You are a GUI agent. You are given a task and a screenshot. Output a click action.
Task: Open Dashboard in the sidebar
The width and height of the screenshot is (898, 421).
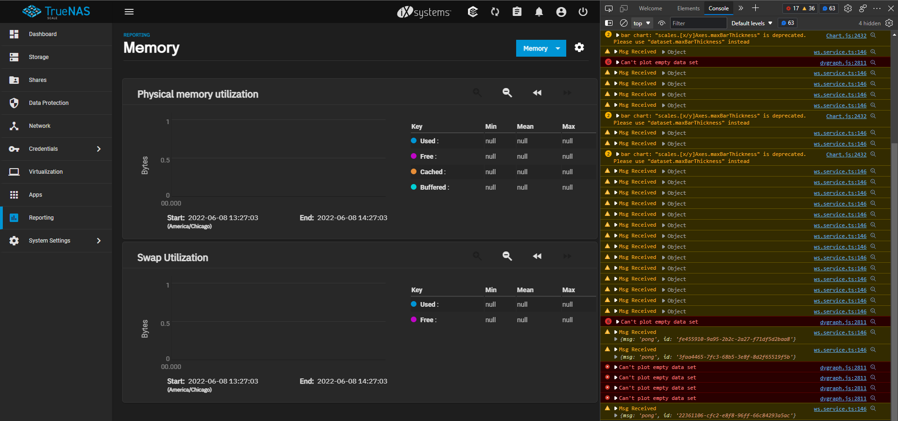click(57, 34)
